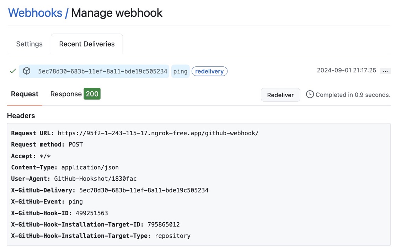Click the ngrok-free.app Request URL value
The image size is (396, 250).
(158, 133)
